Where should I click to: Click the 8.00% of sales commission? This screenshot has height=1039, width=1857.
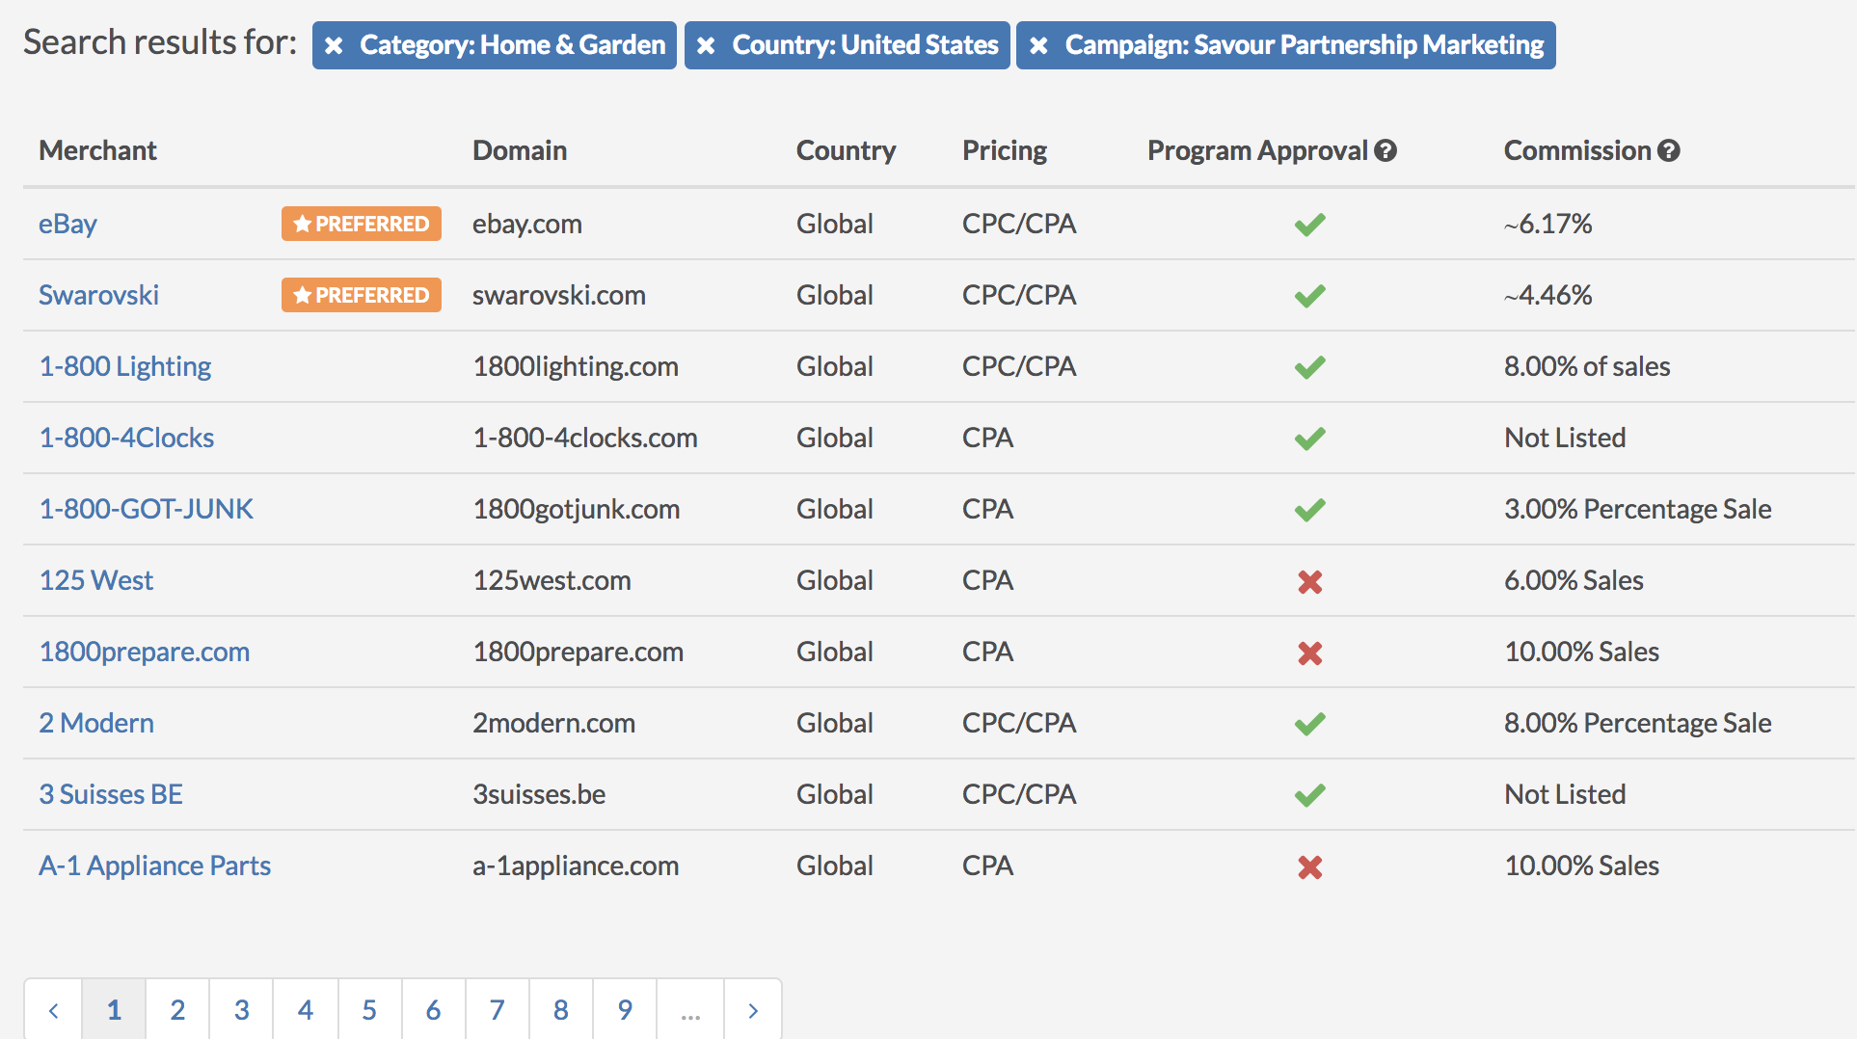(x=1587, y=366)
